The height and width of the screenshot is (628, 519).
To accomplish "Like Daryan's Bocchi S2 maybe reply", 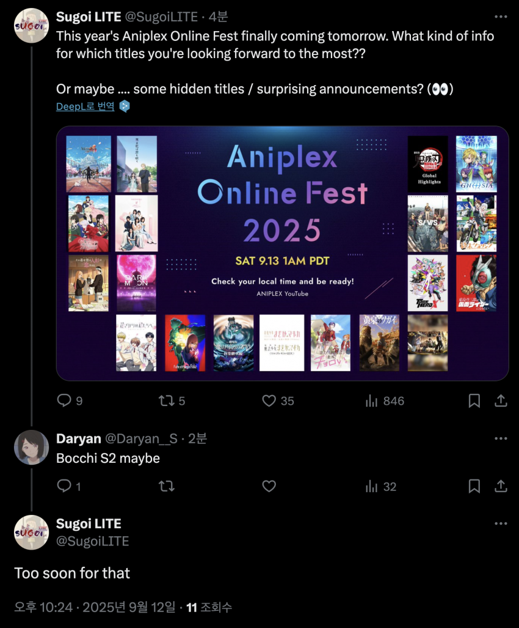I will 269,486.
